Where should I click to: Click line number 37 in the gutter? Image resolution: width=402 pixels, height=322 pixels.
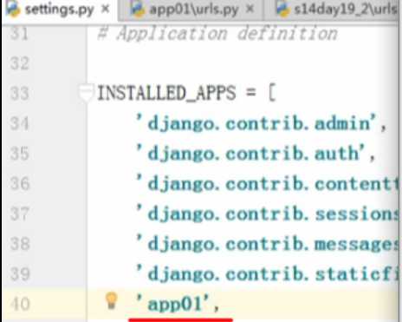(19, 214)
